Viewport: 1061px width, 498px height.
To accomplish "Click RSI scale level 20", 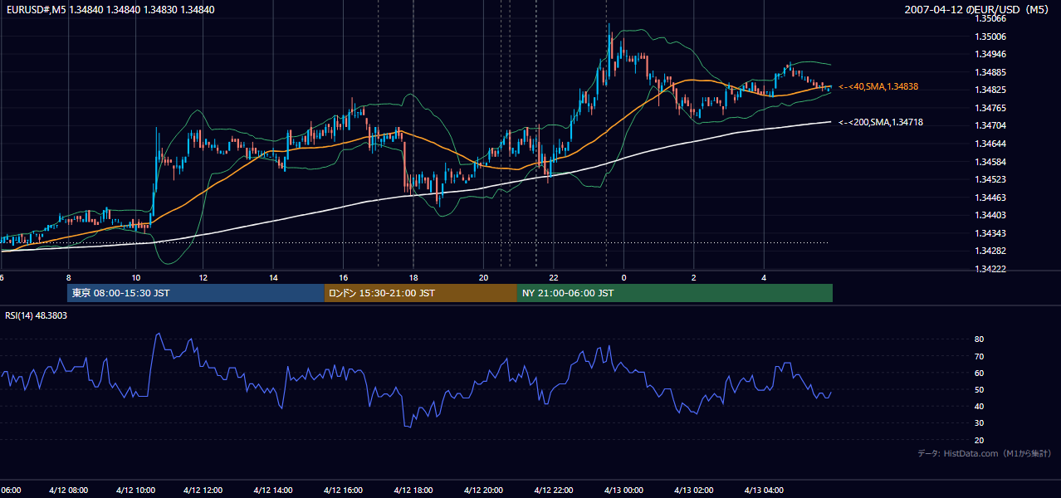I will tap(980, 440).
